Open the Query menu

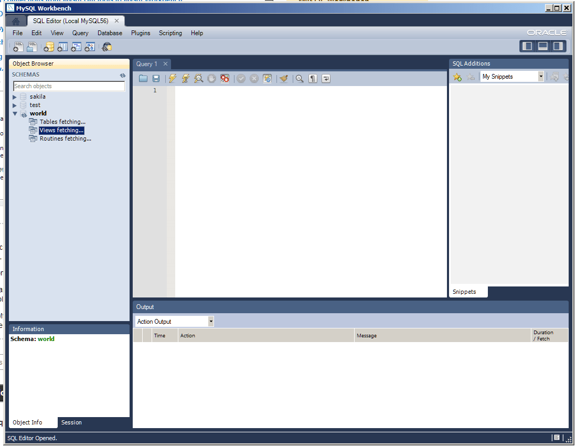point(80,33)
